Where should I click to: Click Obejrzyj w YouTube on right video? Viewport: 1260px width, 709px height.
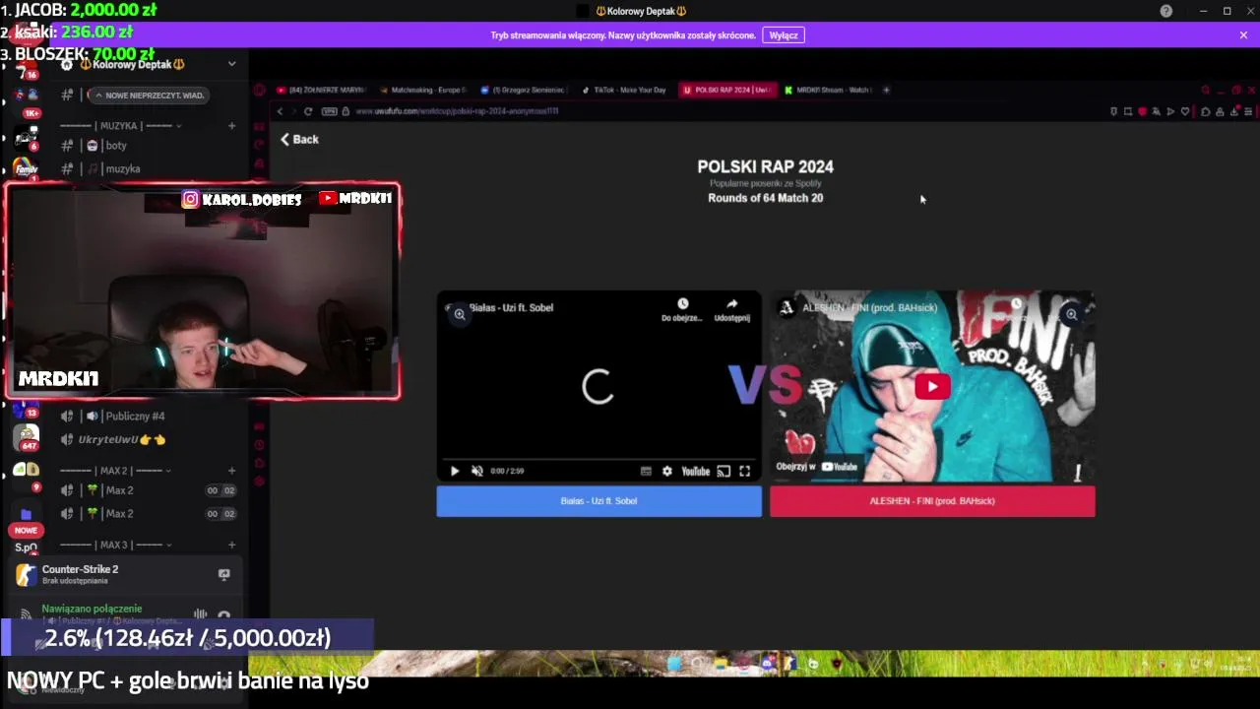[816, 467]
